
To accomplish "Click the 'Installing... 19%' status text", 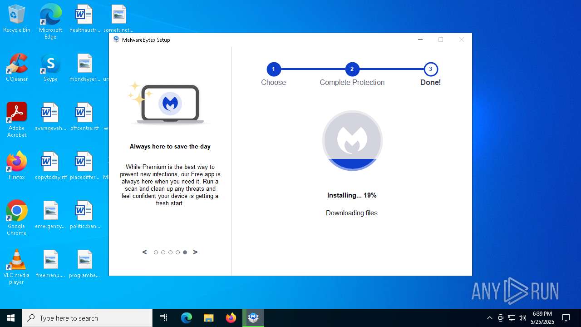I will (x=352, y=195).
